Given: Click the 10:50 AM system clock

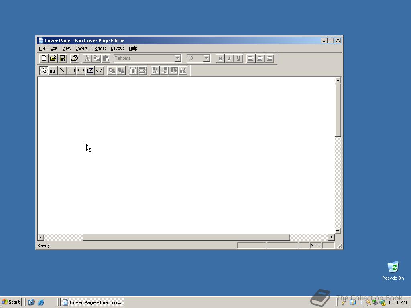Looking at the screenshot, I should (397, 302).
